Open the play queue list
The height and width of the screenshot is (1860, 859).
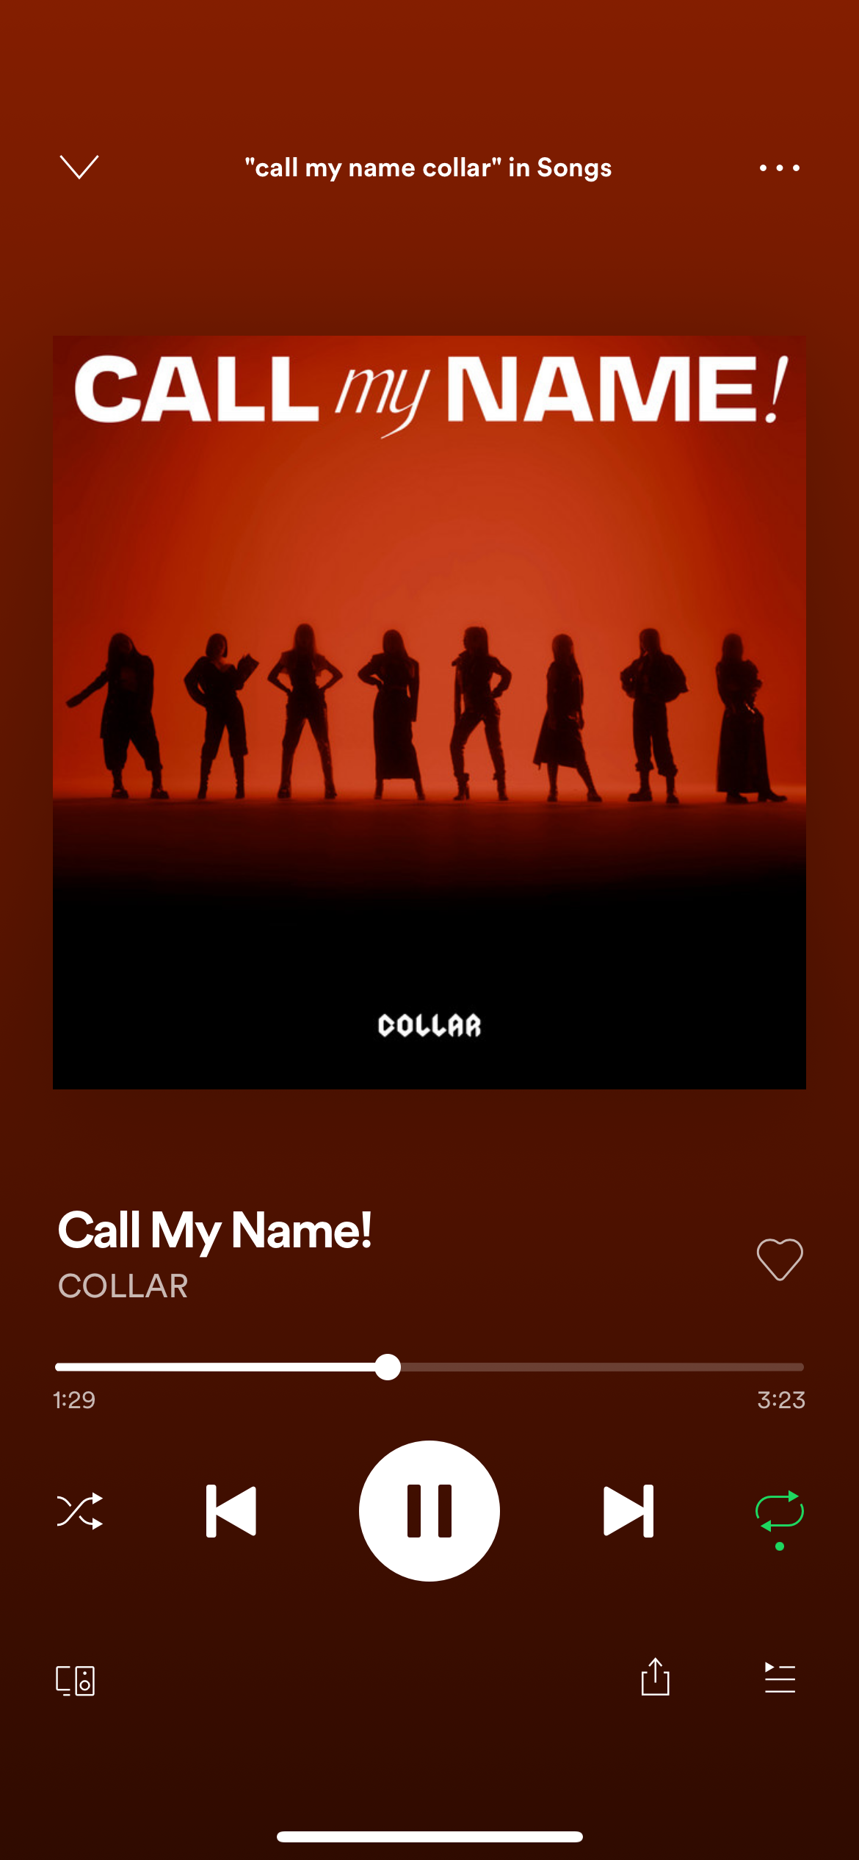pyautogui.click(x=780, y=1678)
